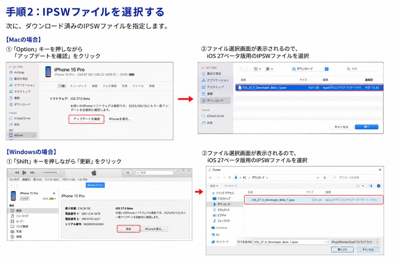Select ミュージック in iTunes sidebar
394x263 pixels.
(x=19, y=216)
